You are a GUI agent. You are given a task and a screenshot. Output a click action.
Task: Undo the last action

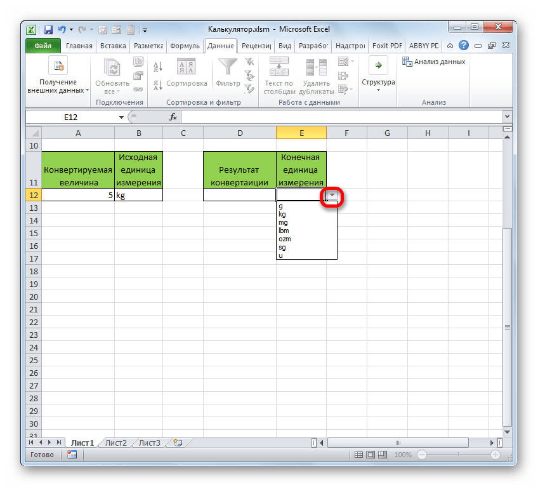coord(62,30)
